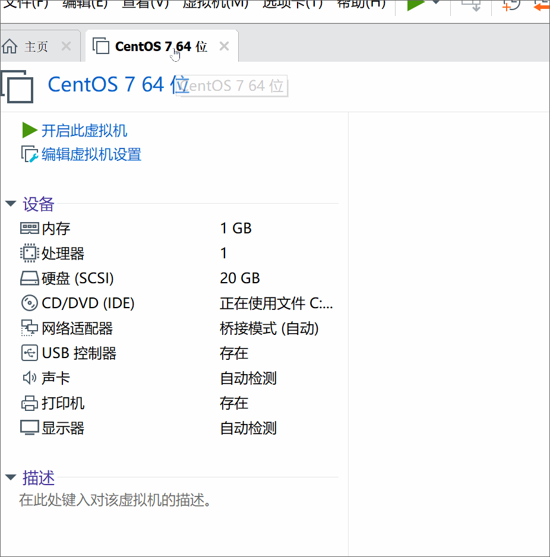The image size is (550, 557).
Task: Click the 描述 section header
Action: [x=39, y=478]
